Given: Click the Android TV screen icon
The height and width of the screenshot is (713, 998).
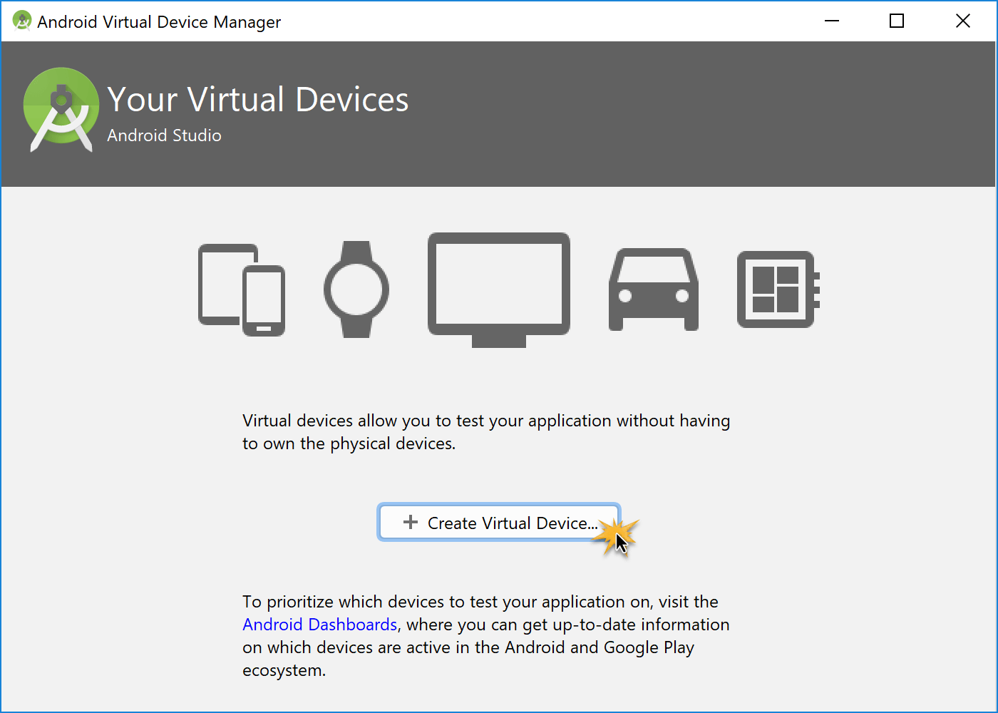Looking at the screenshot, I should click(499, 290).
